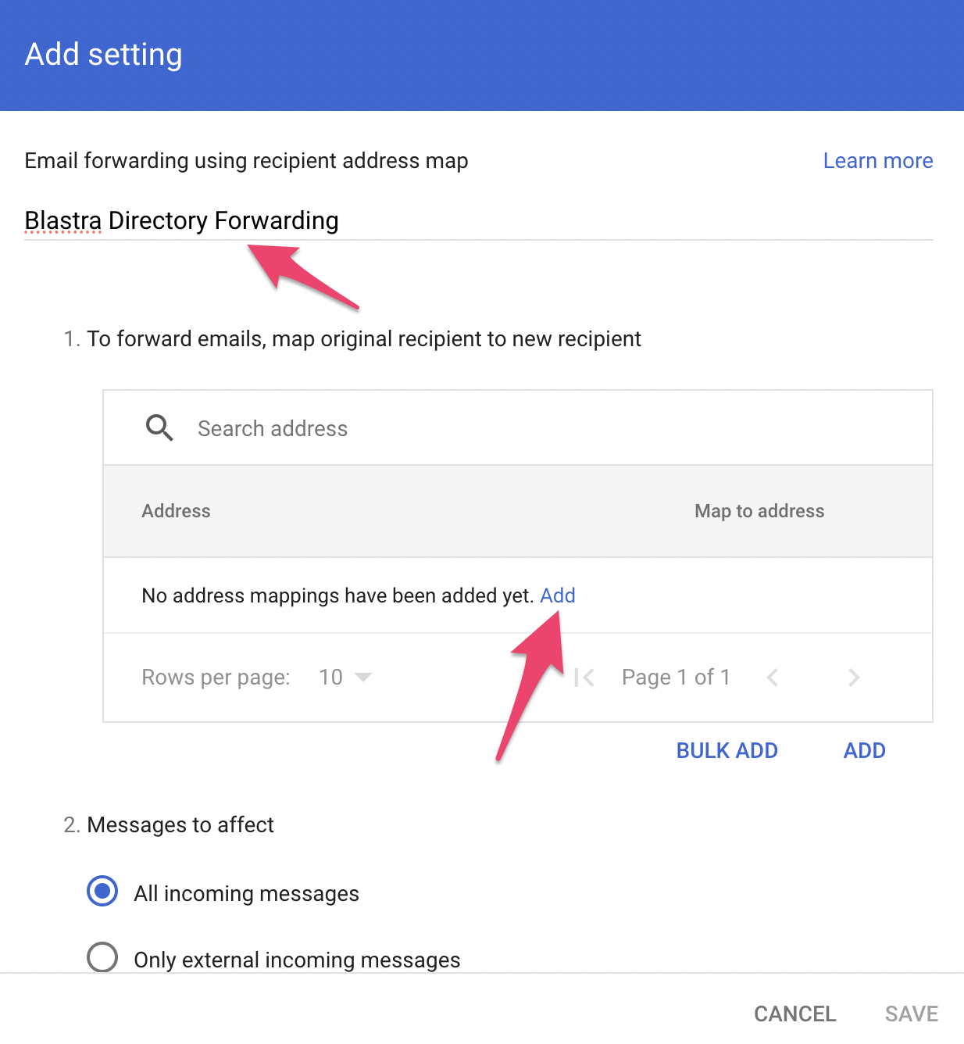
Task: Go to first page icon
Action: coord(584,678)
